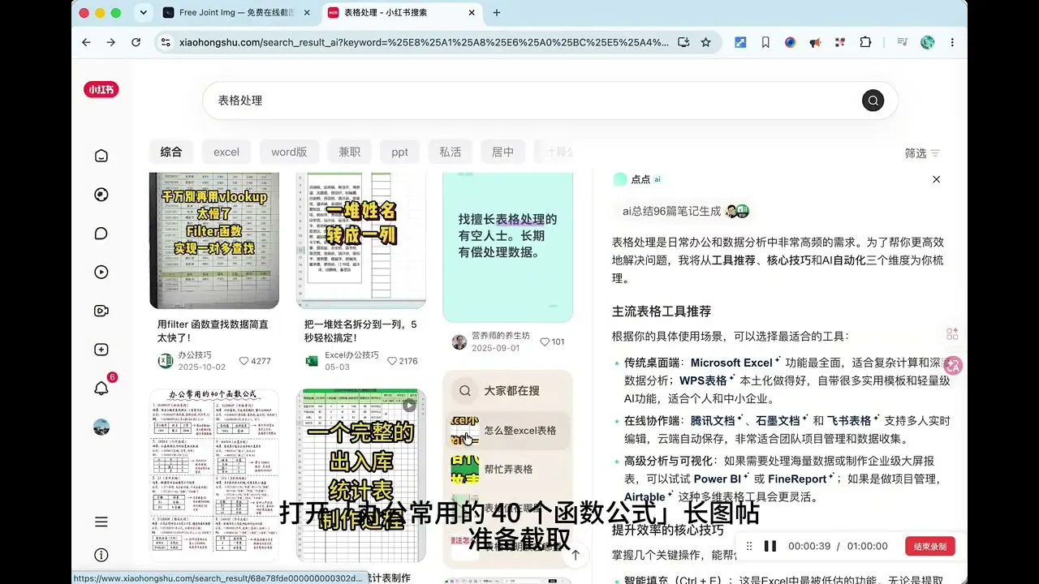Open notifications bell with 6 badge
Image resolution: width=1039 pixels, height=584 pixels.
pos(102,388)
